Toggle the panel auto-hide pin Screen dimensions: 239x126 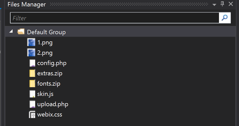pos(222,4)
